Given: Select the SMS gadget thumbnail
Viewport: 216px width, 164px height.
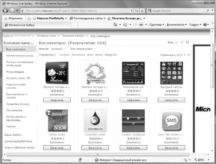Looking at the screenshot, I should 171,121.
